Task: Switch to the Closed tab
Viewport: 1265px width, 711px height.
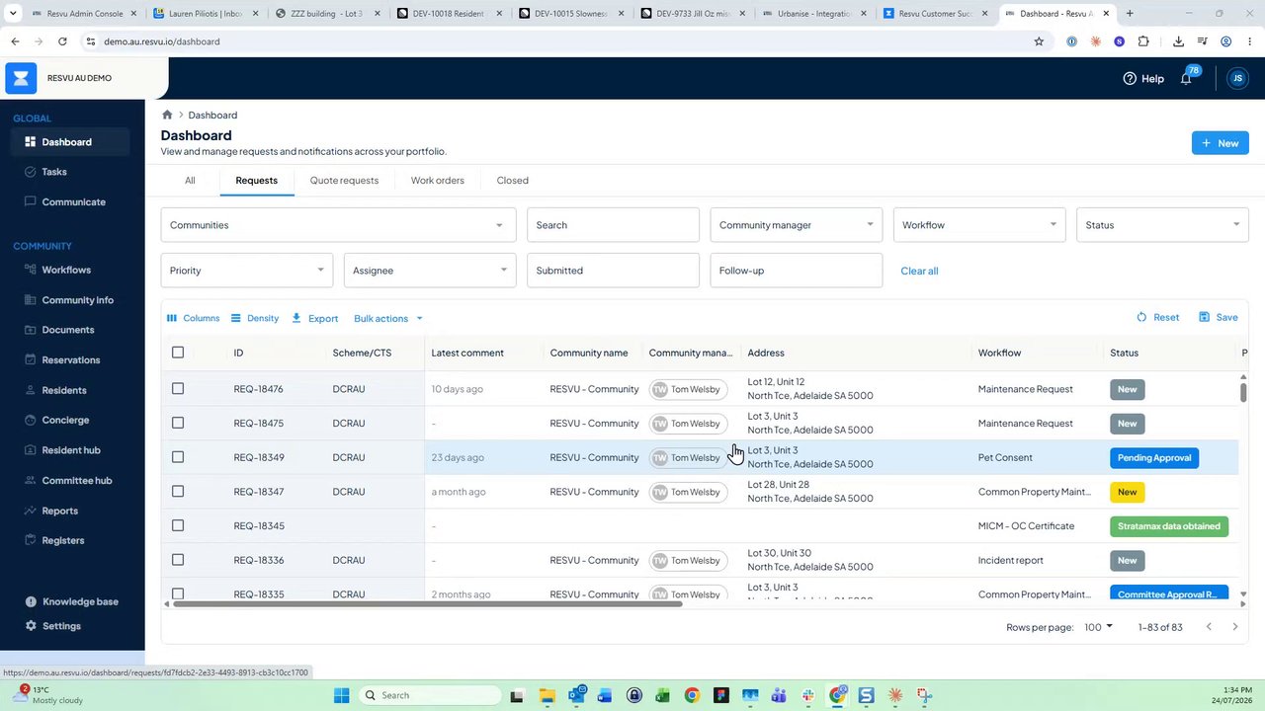Action: coord(513,181)
